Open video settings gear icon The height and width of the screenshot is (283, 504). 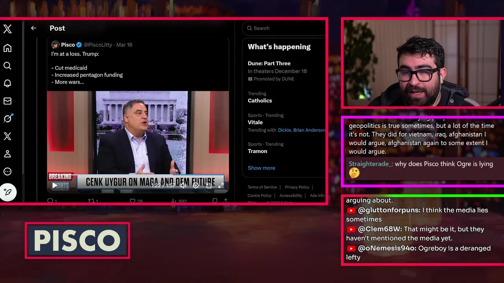tap(196, 186)
